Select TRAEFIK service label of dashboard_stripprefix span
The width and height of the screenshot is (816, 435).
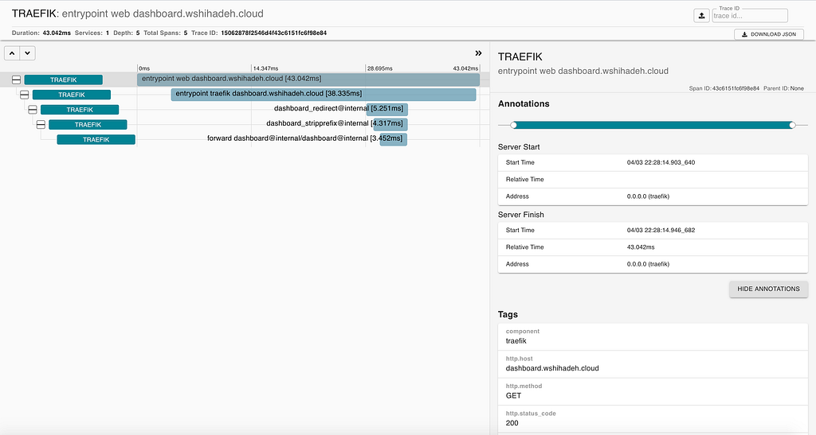pyautogui.click(x=88, y=125)
